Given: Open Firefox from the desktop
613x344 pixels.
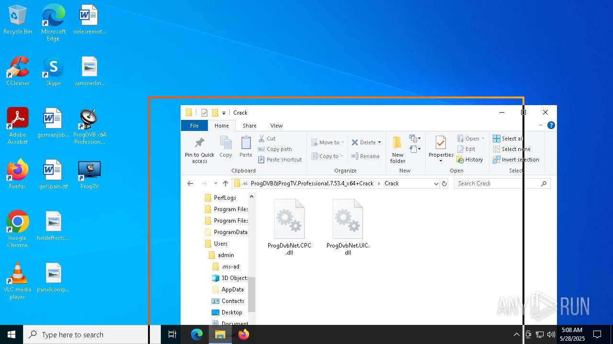Looking at the screenshot, I should tap(18, 174).
